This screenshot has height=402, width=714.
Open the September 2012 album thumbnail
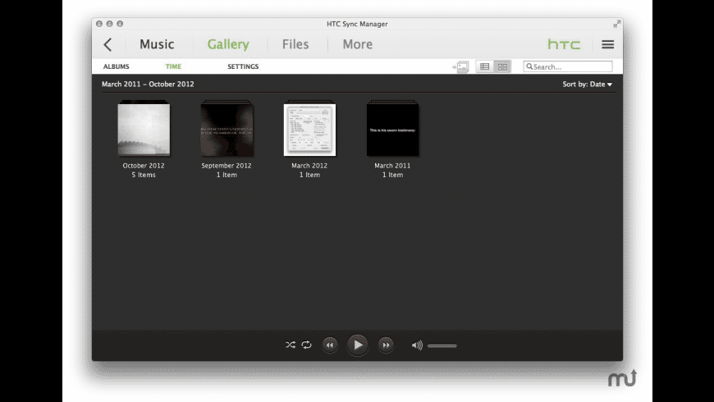[227, 130]
